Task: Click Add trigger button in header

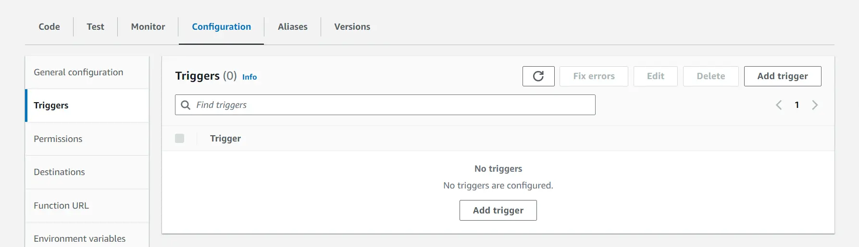Action: click(x=782, y=76)
